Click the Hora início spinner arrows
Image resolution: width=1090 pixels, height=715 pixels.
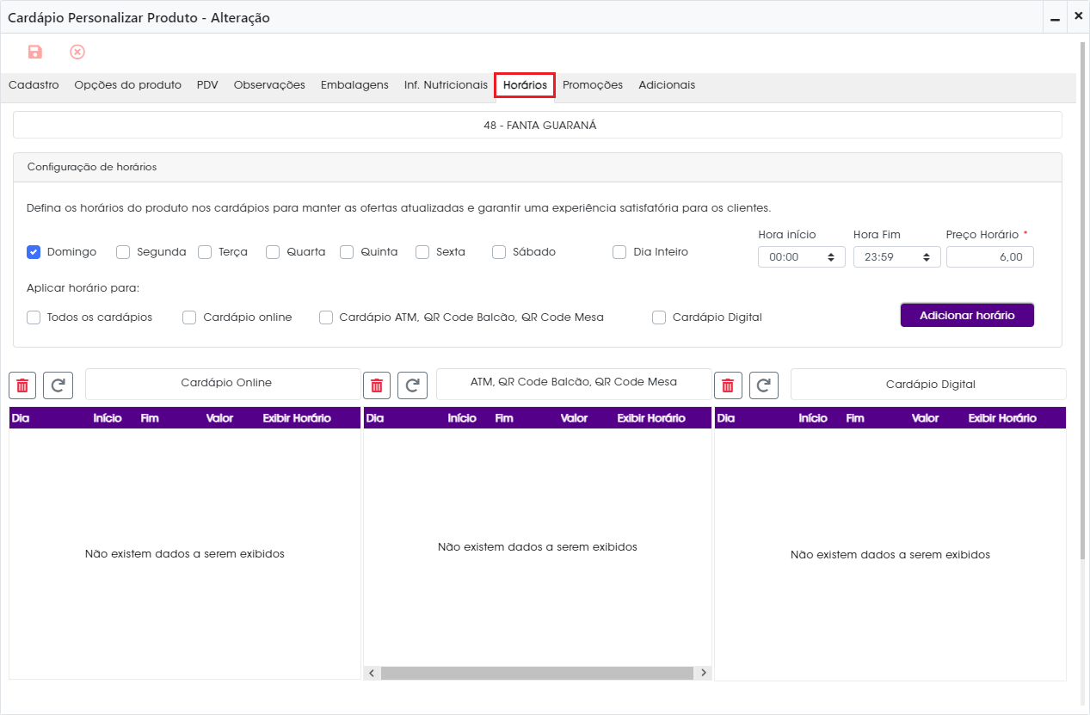coord(831,257)
